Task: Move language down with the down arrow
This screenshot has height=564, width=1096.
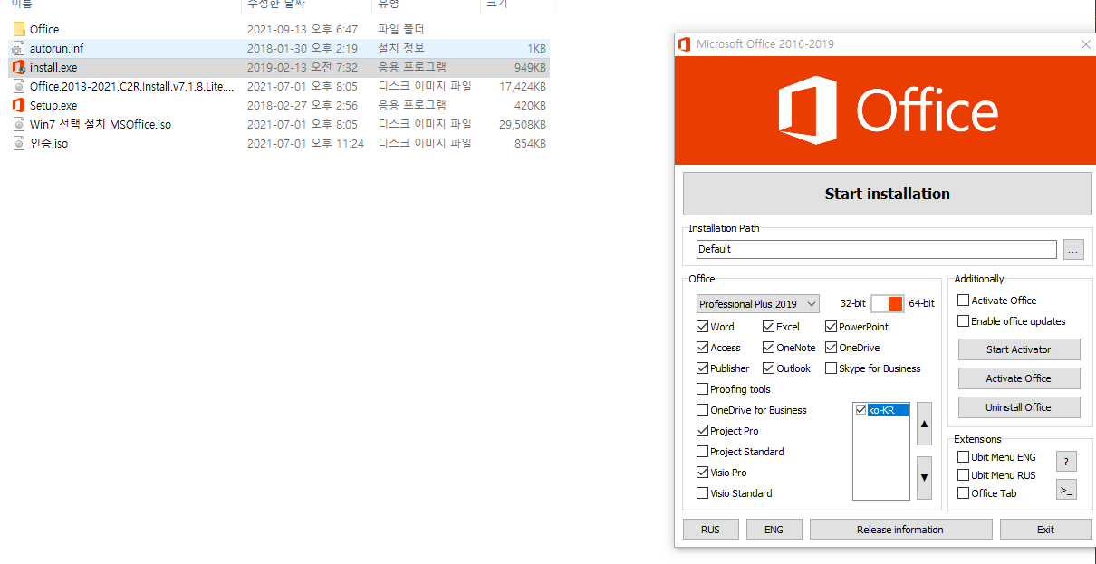Action: 924,478
